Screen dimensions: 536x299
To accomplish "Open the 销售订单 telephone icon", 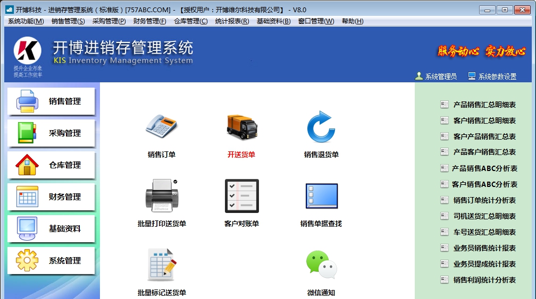I will [x=161, y=126].
